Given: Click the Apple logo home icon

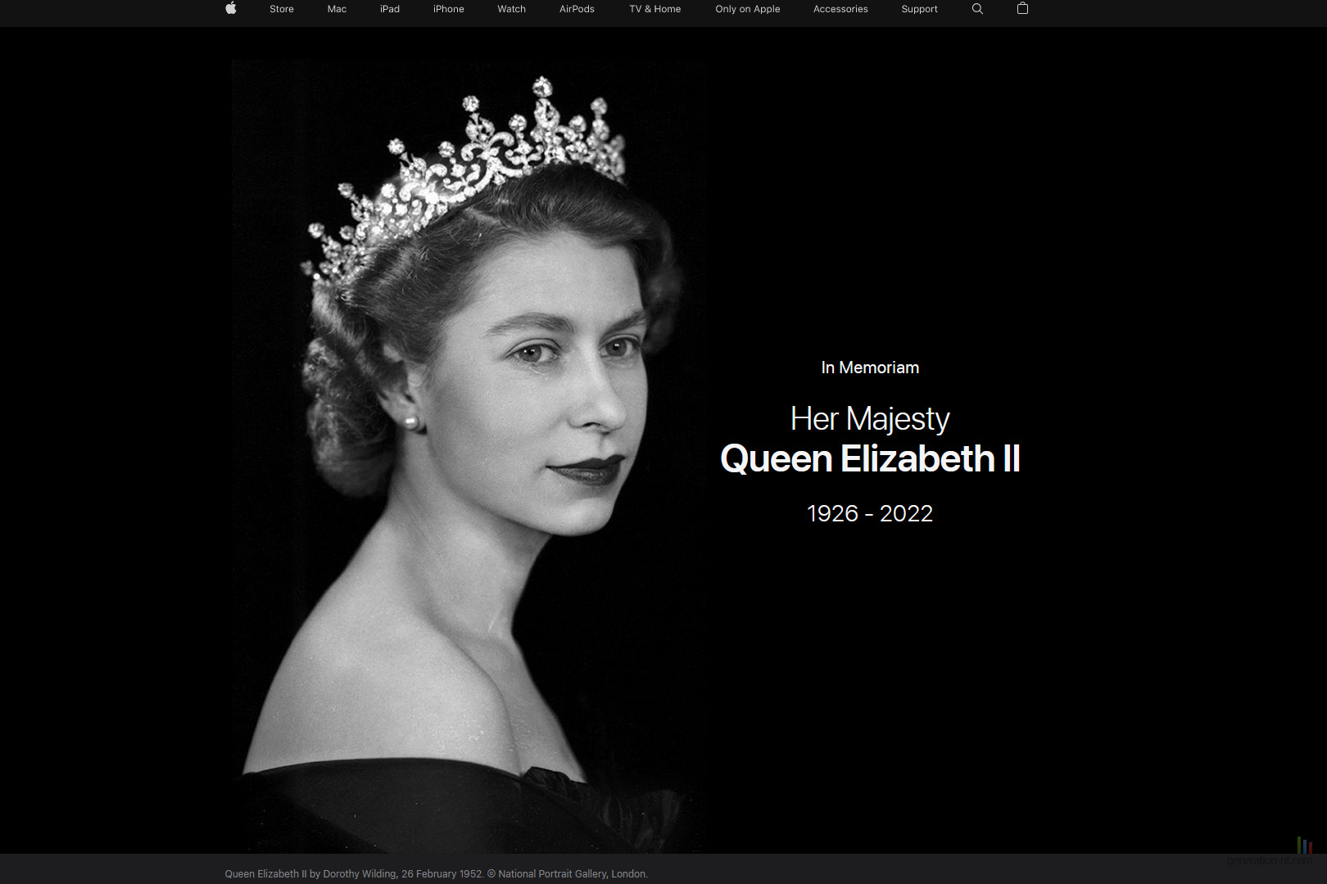Looking at the screenshot, I should point(231,8).
